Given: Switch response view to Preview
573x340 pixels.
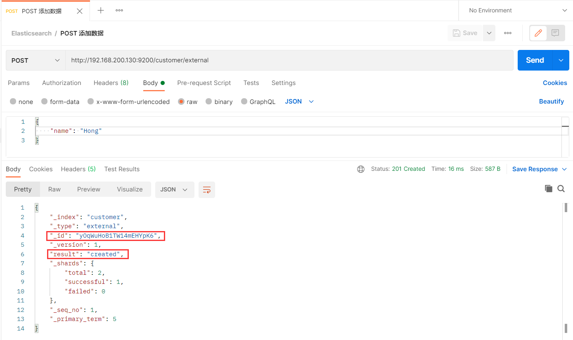Looking at the screenshot, I should [89, 189].
